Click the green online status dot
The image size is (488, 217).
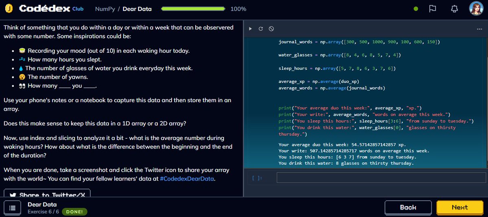[416, 9]
